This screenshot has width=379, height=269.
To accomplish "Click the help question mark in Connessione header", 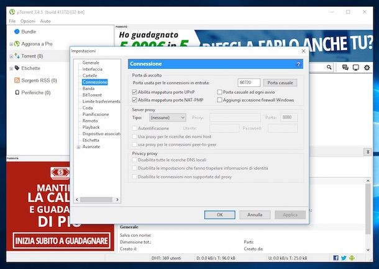I will [x=298, y=64].
